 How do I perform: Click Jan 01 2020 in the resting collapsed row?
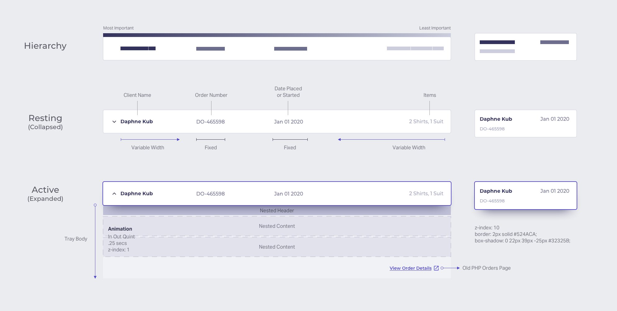[x=288, y=122]
